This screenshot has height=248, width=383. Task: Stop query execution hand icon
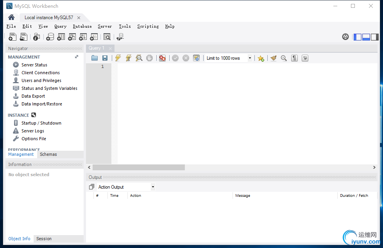pos(149,58)
